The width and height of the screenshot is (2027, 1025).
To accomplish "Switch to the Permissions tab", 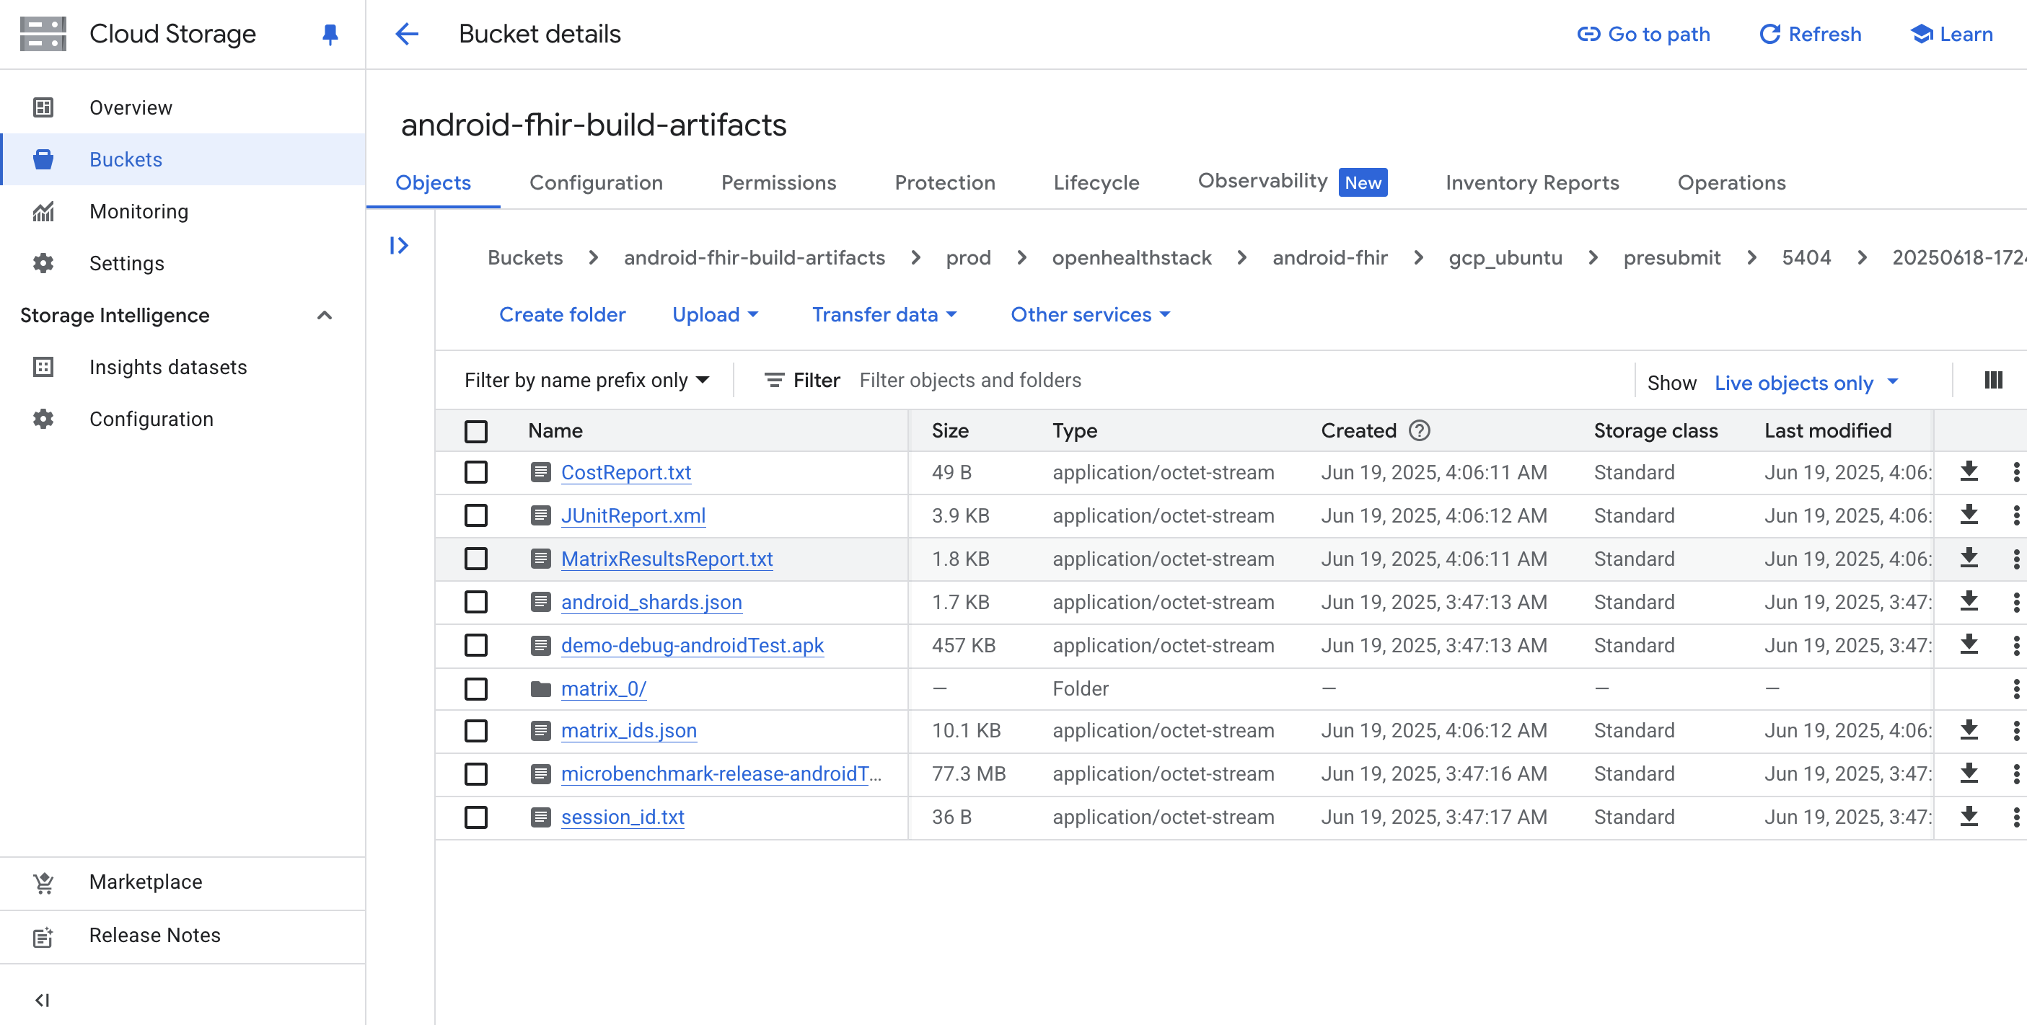I will (778, 182).
